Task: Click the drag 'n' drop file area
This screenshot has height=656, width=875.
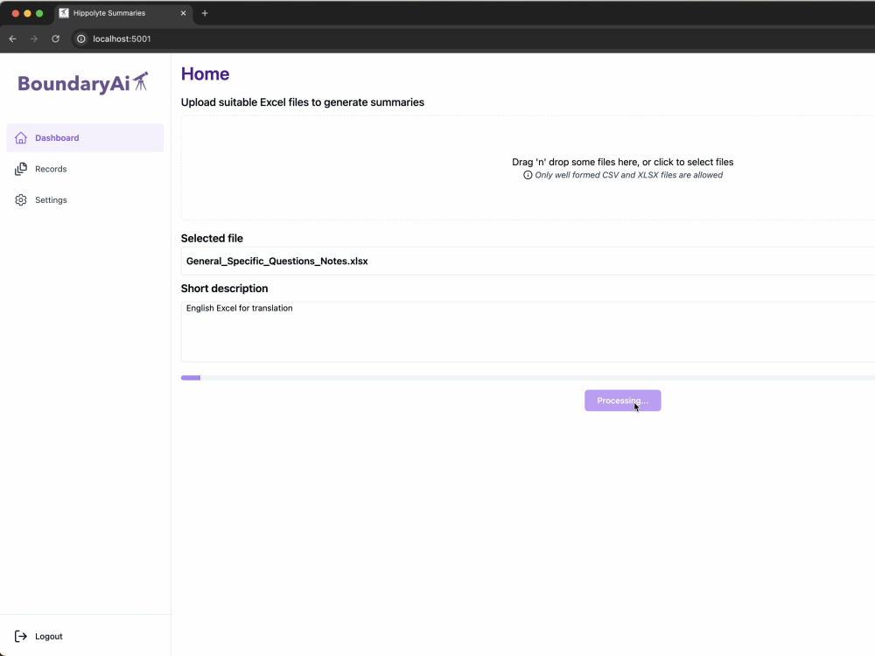Action: [x=528, y=168]
